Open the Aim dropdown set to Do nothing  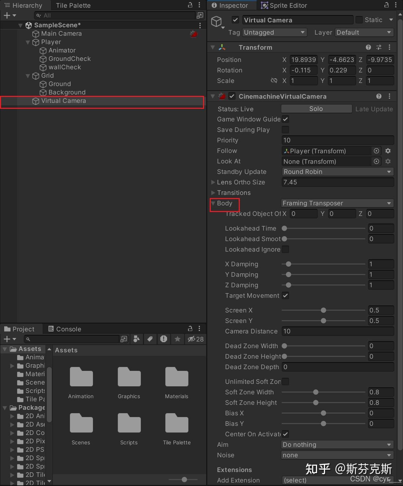pyautogui.click(x=337, y=445)
